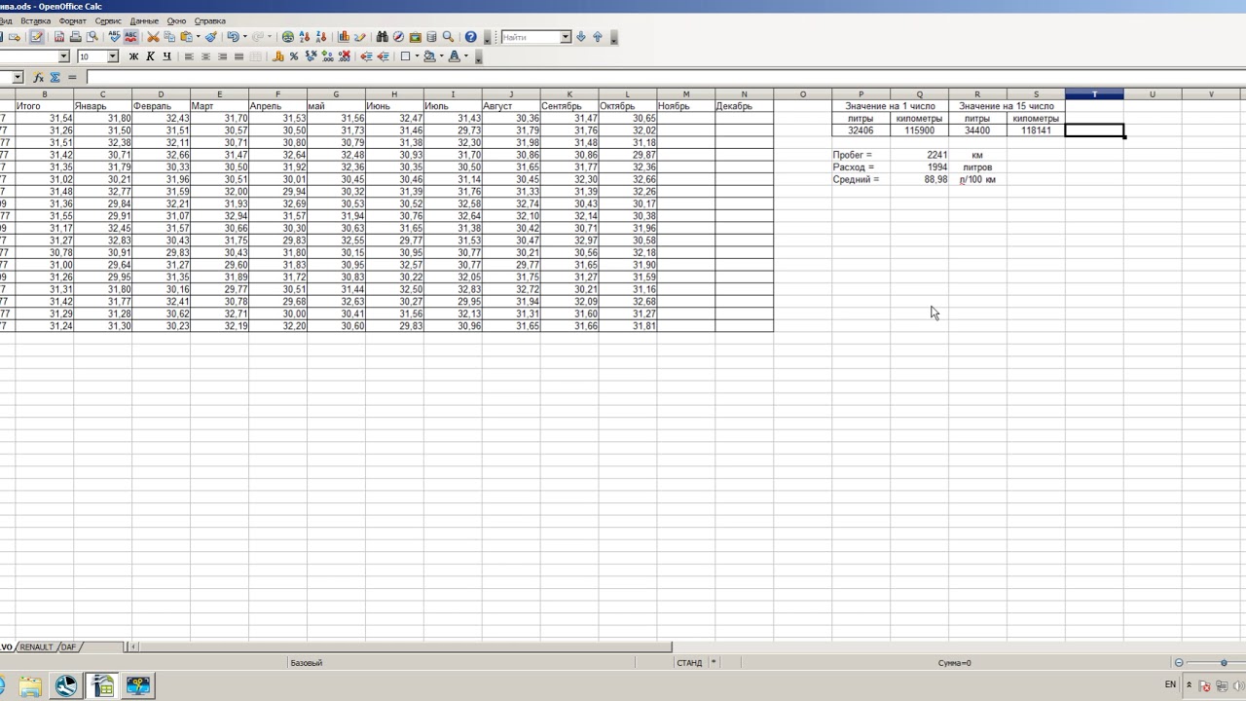Toggle italic К button

150,56
